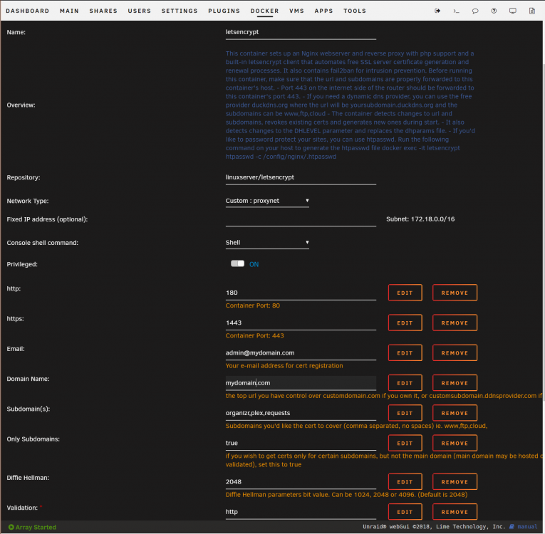The width and height of the screenshot is (545, 534).
Task: Click the Array Started status icon
Action: click(x=11, y=527)
